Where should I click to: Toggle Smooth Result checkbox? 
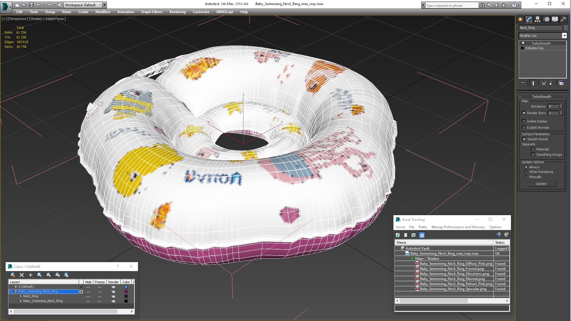coord(524,139)
